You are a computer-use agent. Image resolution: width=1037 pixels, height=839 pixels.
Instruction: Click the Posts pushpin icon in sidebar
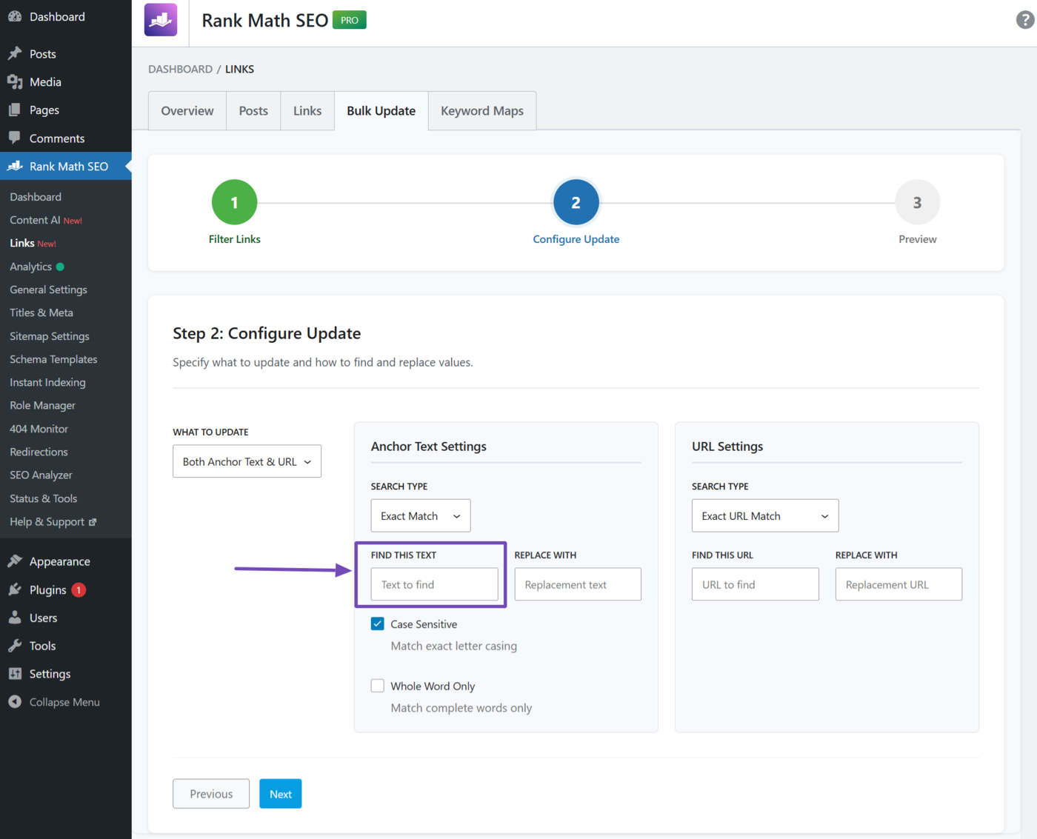pyautogui.click(x=15, y=53)
